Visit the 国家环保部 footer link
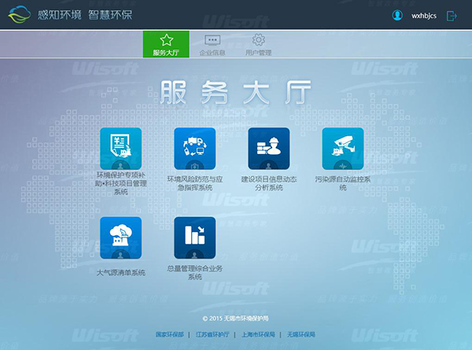This screenshot has width=472, height=350. [169, 334]
